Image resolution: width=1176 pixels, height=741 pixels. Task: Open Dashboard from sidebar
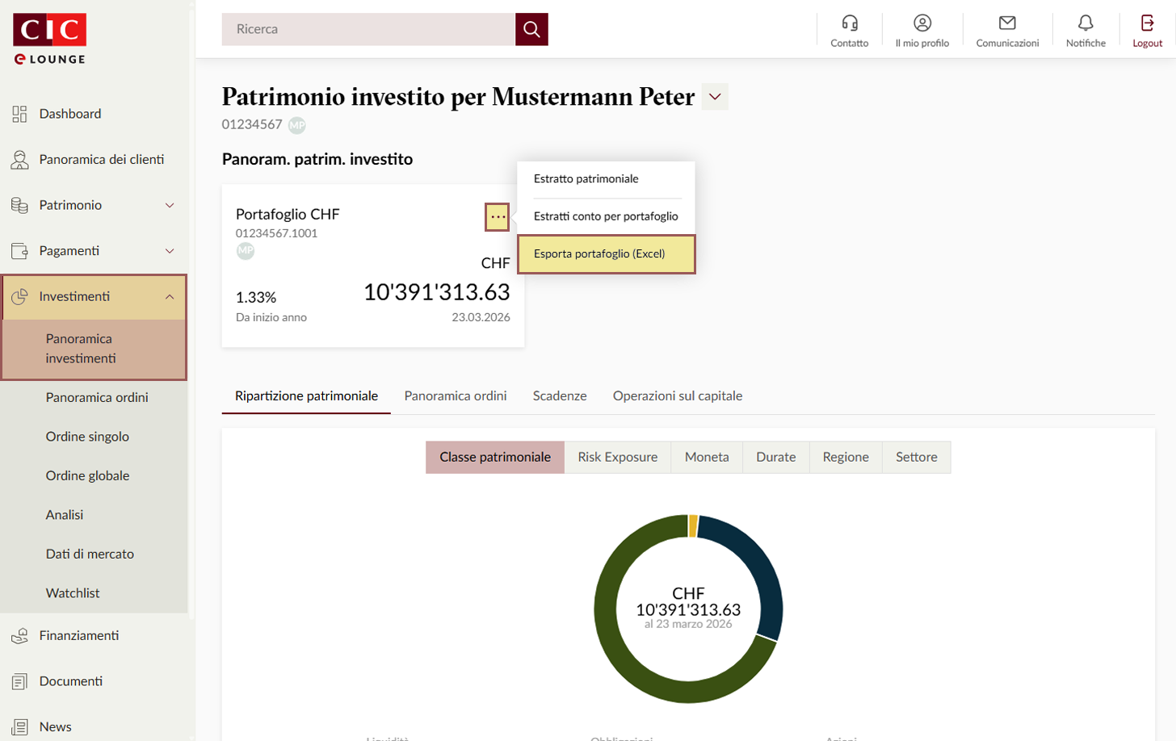(70, 114)
